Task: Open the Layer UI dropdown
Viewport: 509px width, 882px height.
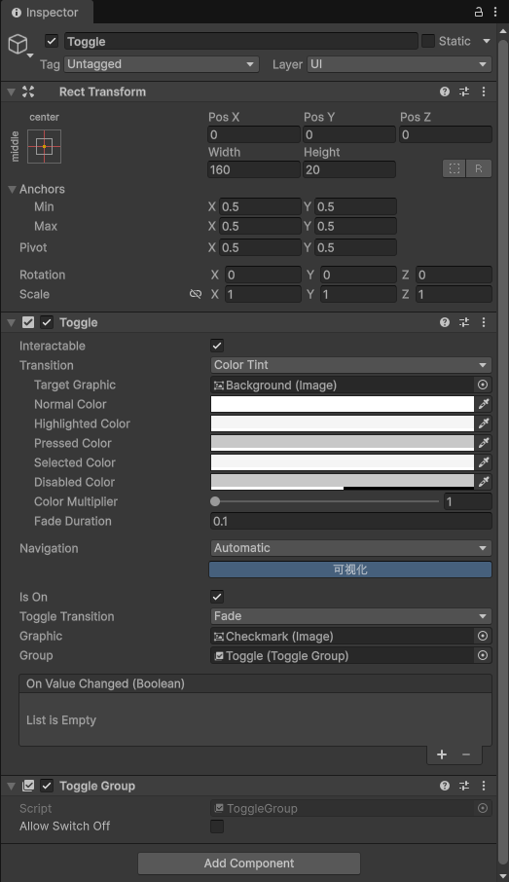Action: [399, 64]
